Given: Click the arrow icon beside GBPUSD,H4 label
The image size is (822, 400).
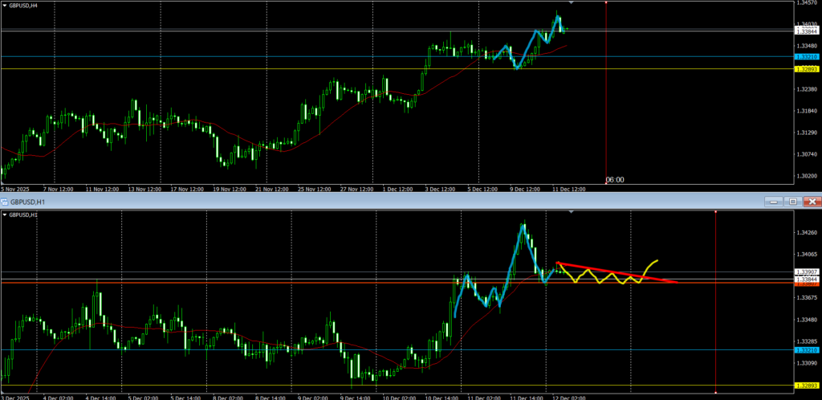Looking at the screenshot, I should pyautogui.click(x=5, y=5).
